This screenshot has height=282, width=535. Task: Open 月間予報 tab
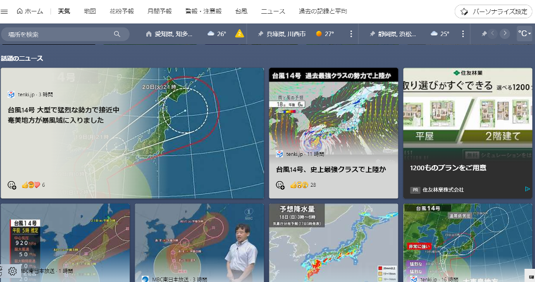click(x=159, y=11)
